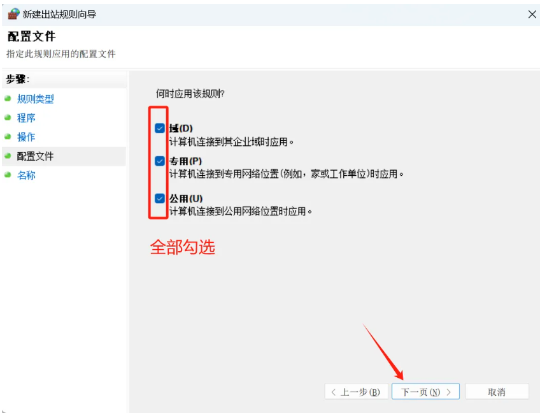The width and height of the screenshot is (540, 418).
Task: Select the 配置文件 step in sidebar
Action: 36,156
